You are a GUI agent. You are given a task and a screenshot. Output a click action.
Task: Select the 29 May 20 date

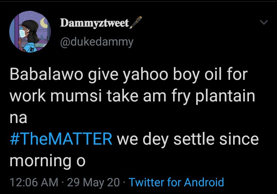pyautogui.click(x=93, y=182)
